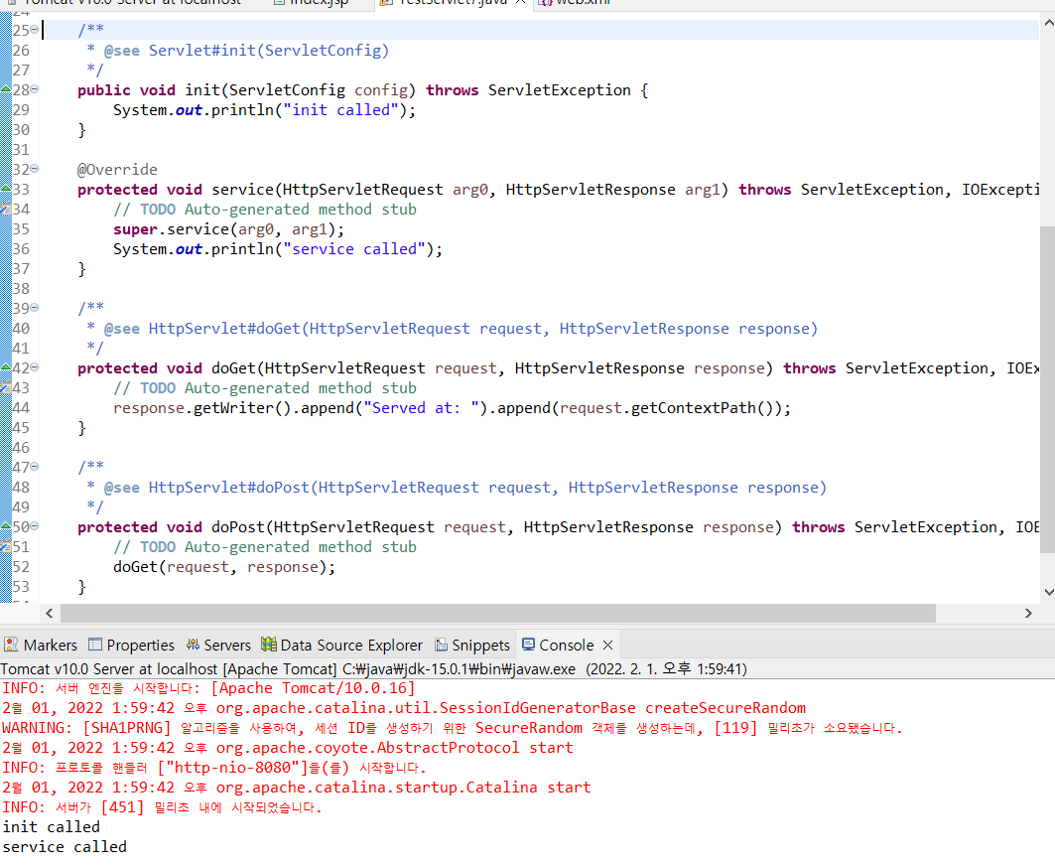Image resolution: width=1055 pixels, height=865 pixels.
Task: Click the @Override annotation on line 32
Action: coord(117,170)
